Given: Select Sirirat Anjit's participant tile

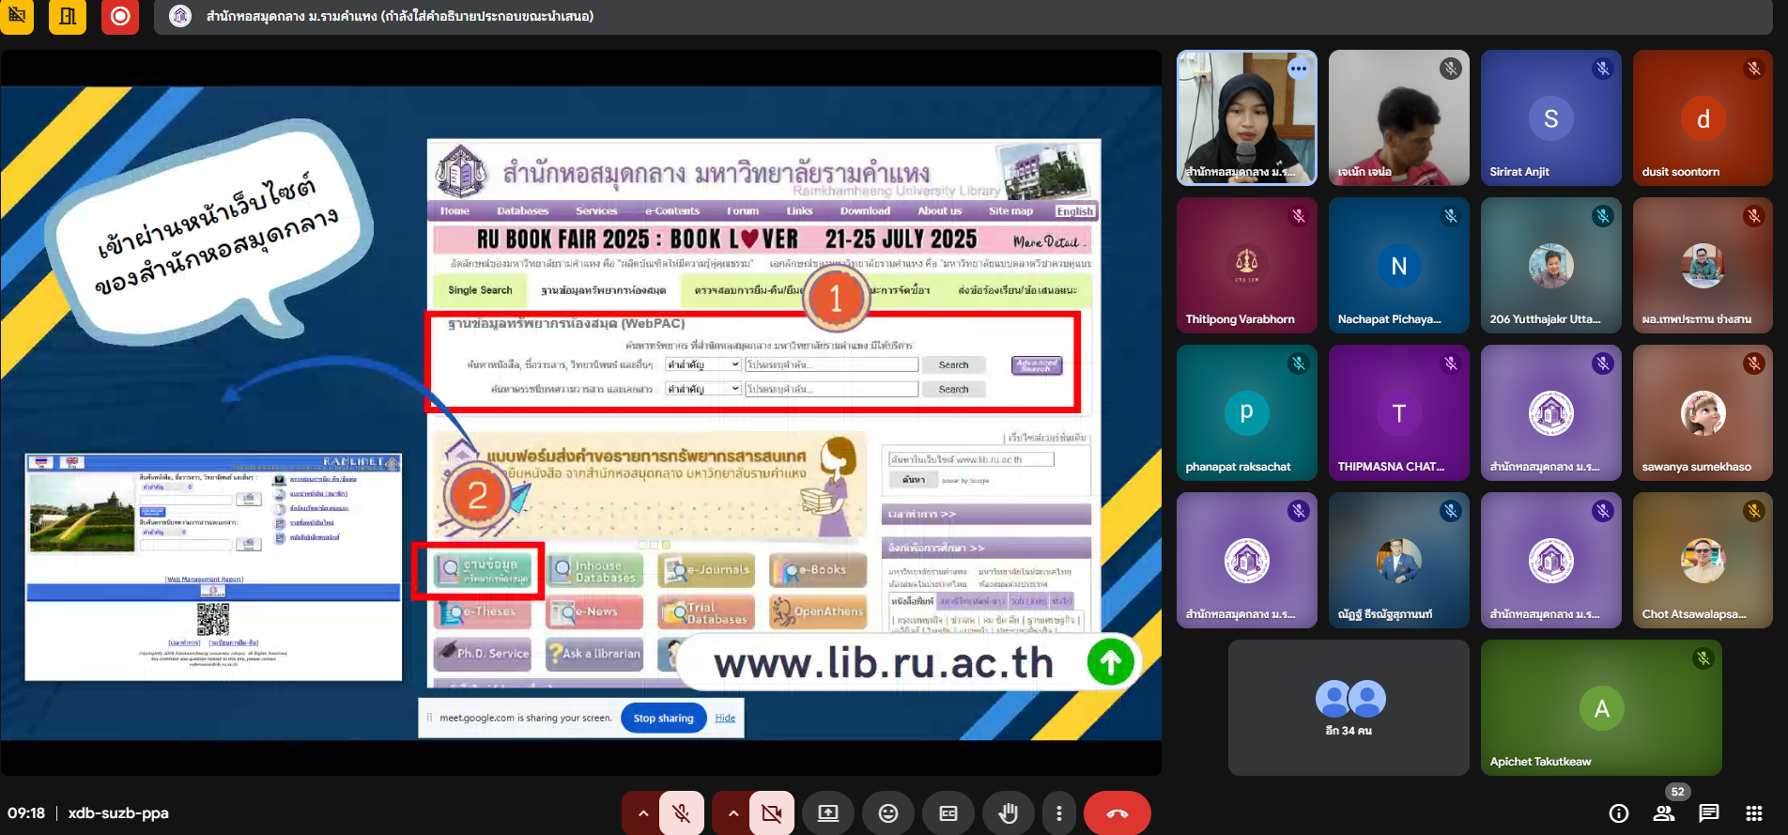Looking at the screenshot, I should point(1551,117).
